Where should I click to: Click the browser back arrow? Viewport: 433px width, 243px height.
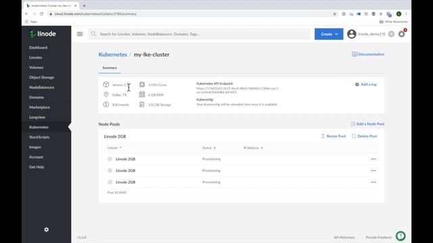tap(26, 13)
